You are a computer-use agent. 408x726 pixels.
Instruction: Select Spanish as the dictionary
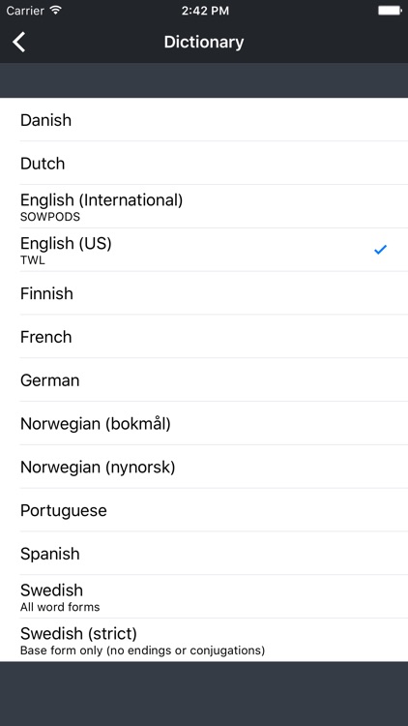tap(204, 554)
